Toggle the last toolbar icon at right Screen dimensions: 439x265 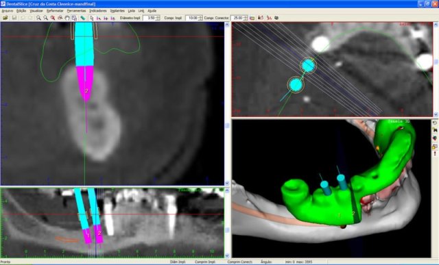tap(276, 18)
